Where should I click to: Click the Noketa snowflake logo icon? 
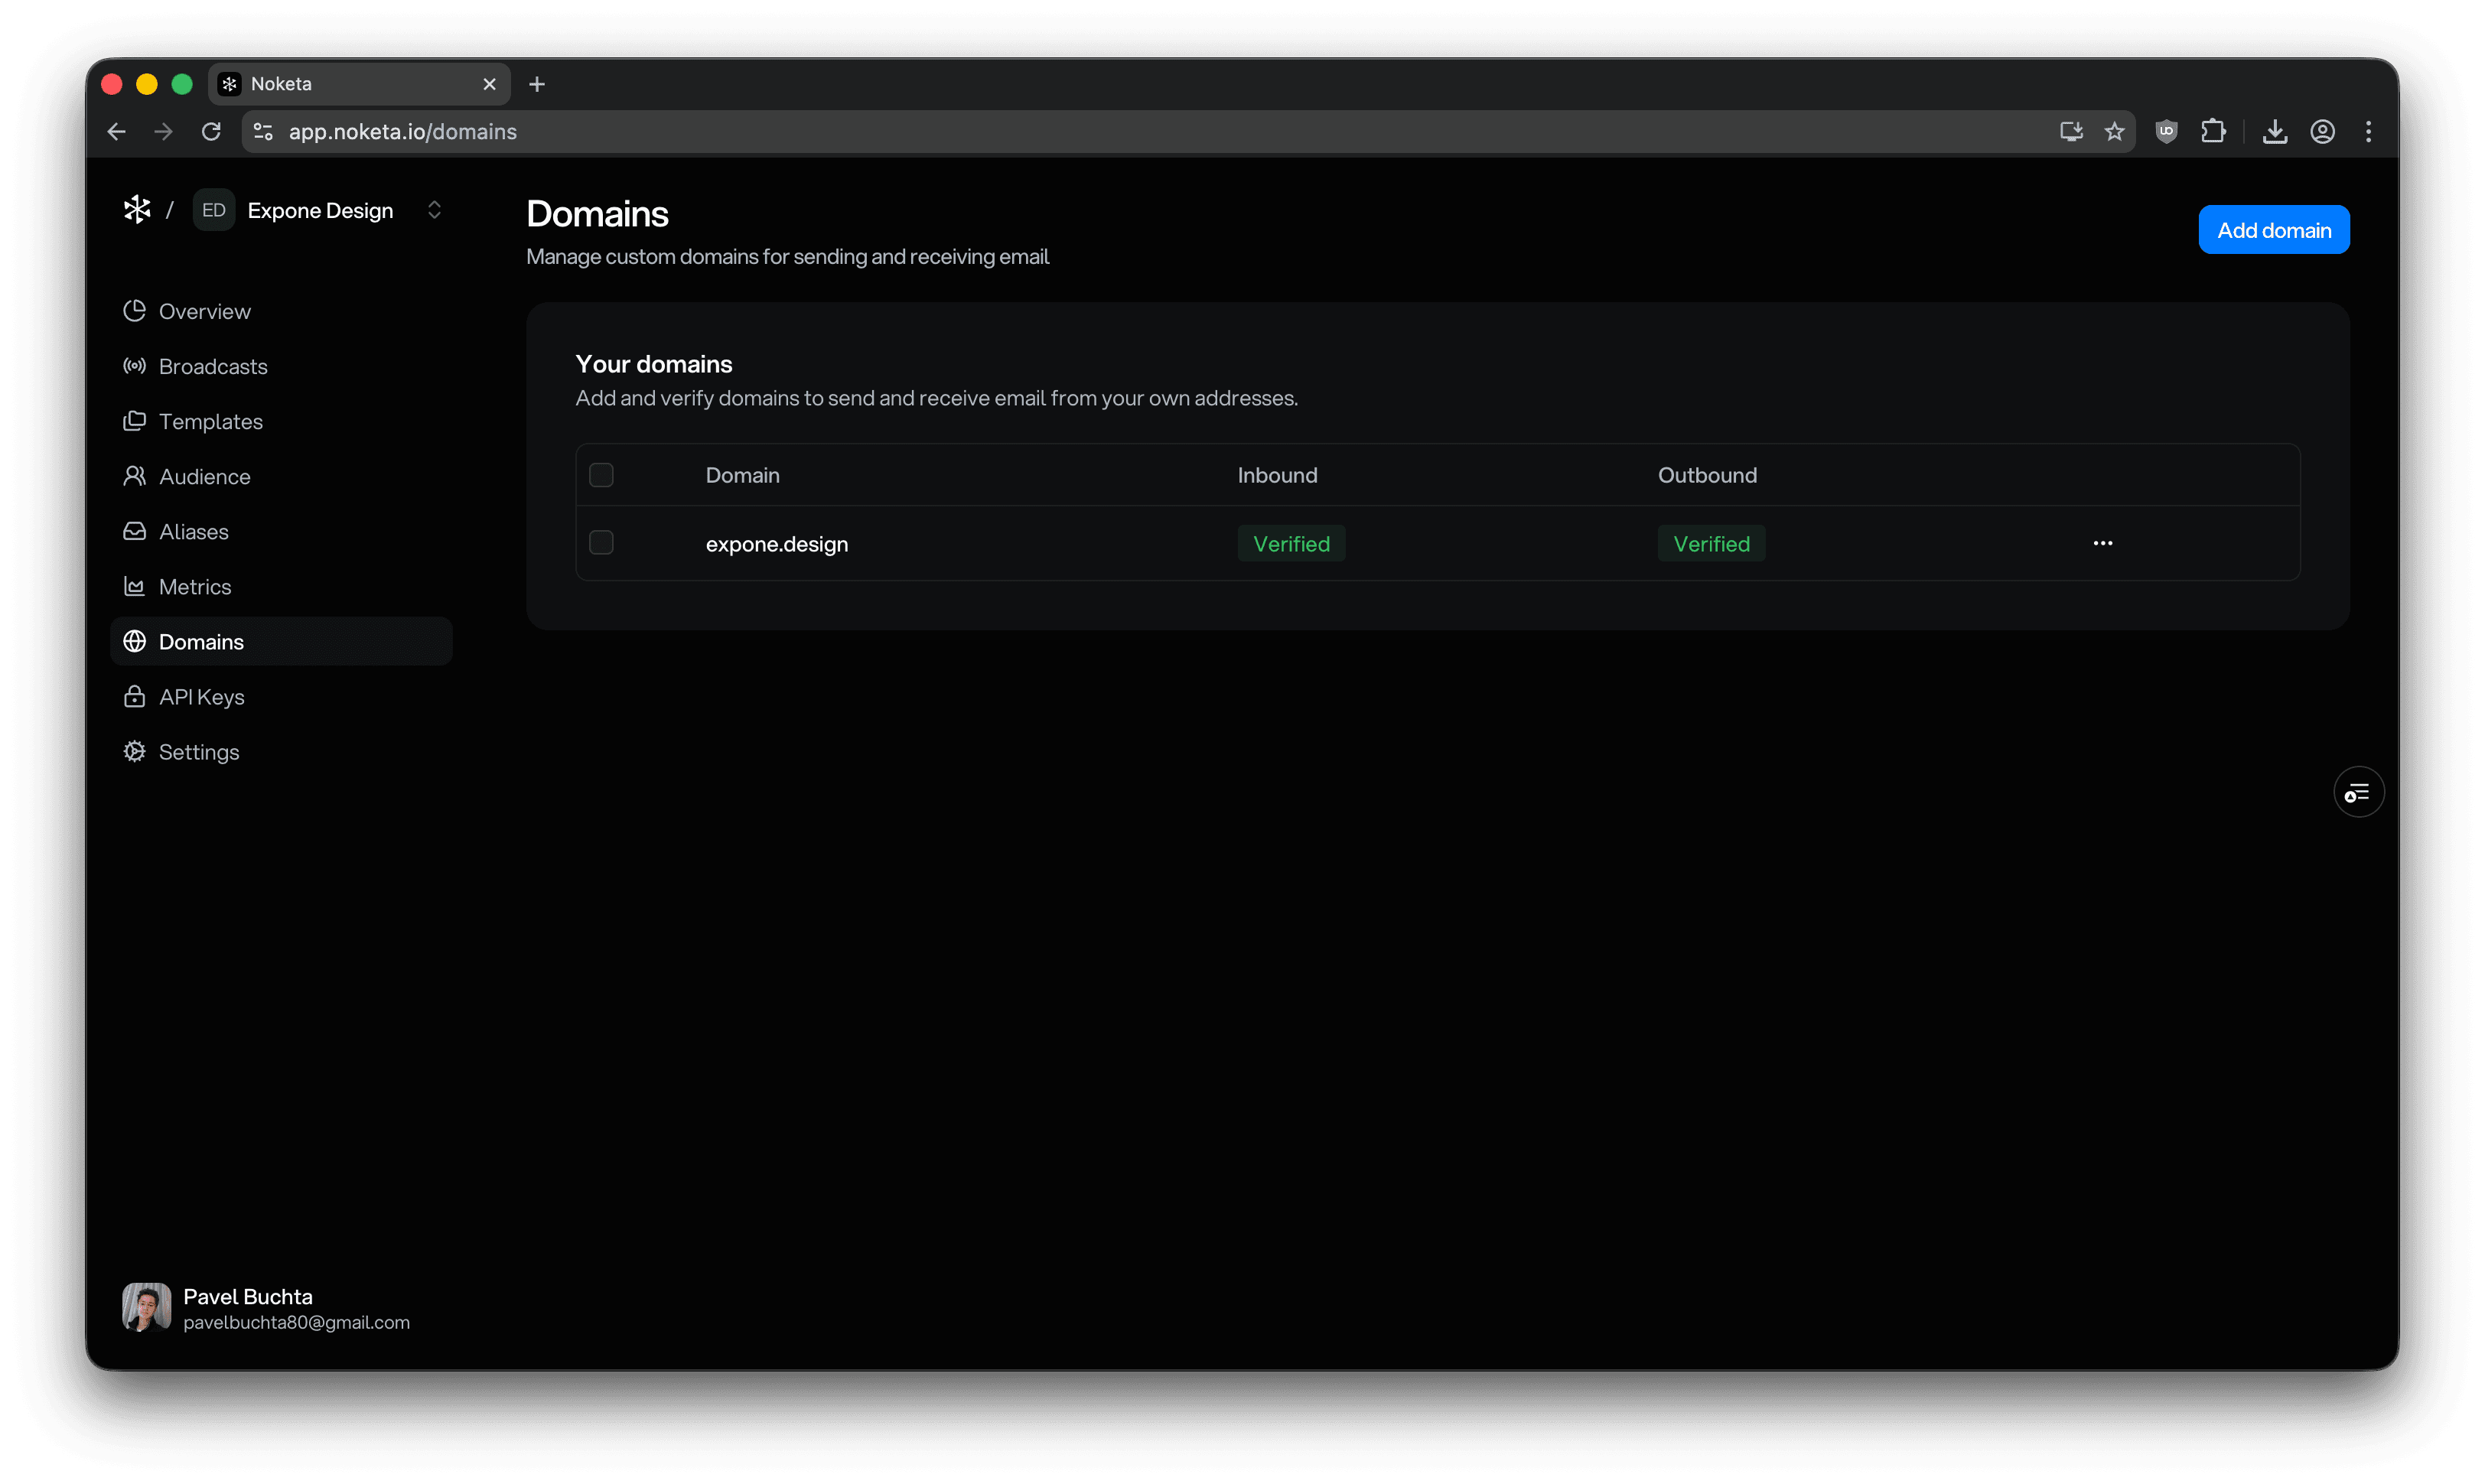click(x=137, y=210)
